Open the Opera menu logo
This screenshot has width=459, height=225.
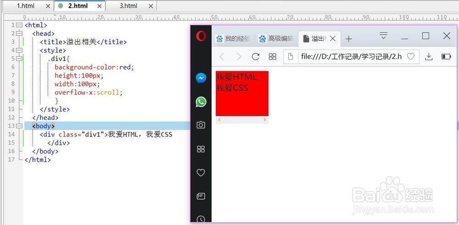[201, 36]
